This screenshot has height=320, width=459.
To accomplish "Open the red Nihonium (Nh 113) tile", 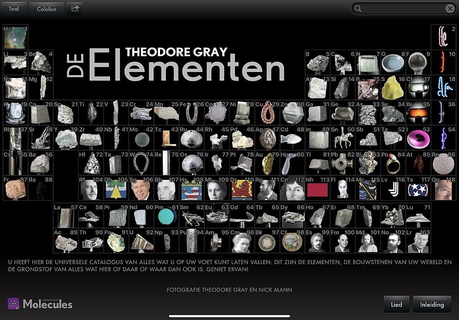I will click(x=318, y=188).
